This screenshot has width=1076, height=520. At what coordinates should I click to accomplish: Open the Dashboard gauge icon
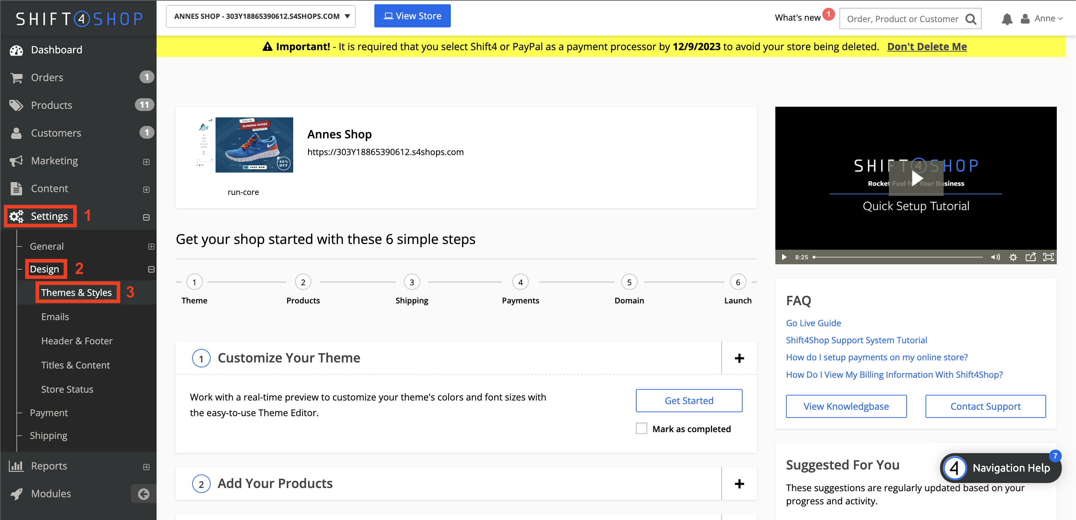[x=16, y=50]
